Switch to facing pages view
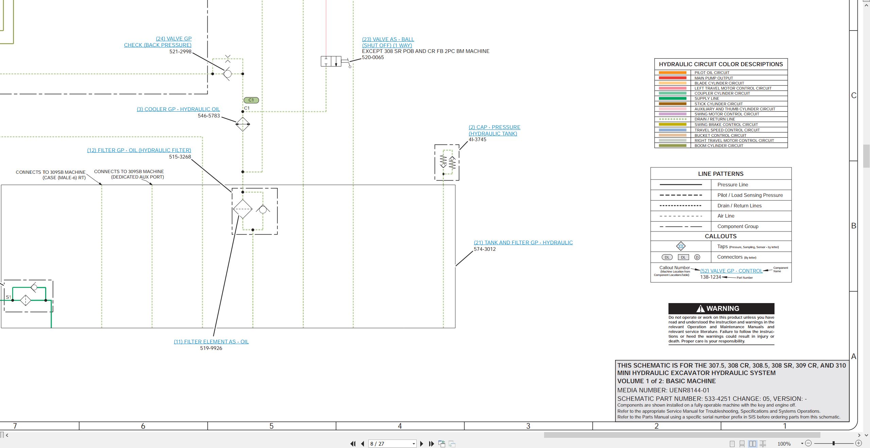 pyautogui.click(x=752, y=444)
